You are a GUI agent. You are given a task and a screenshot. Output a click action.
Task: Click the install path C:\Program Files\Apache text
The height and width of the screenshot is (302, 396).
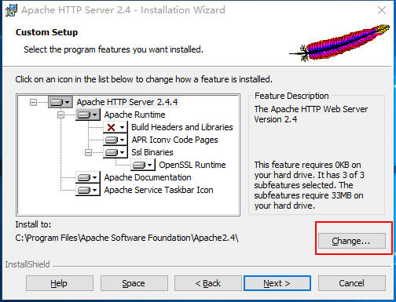point(126,238)
